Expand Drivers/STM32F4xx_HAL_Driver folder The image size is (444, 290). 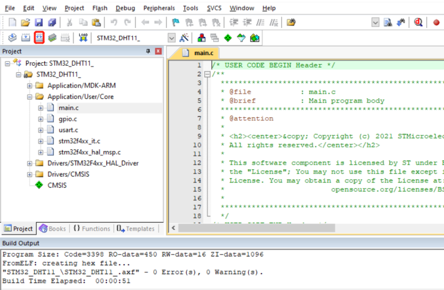coord(29,163)
